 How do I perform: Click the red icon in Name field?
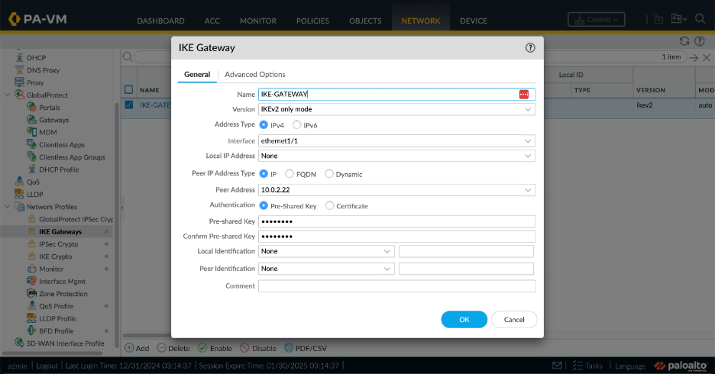(523, 94)
